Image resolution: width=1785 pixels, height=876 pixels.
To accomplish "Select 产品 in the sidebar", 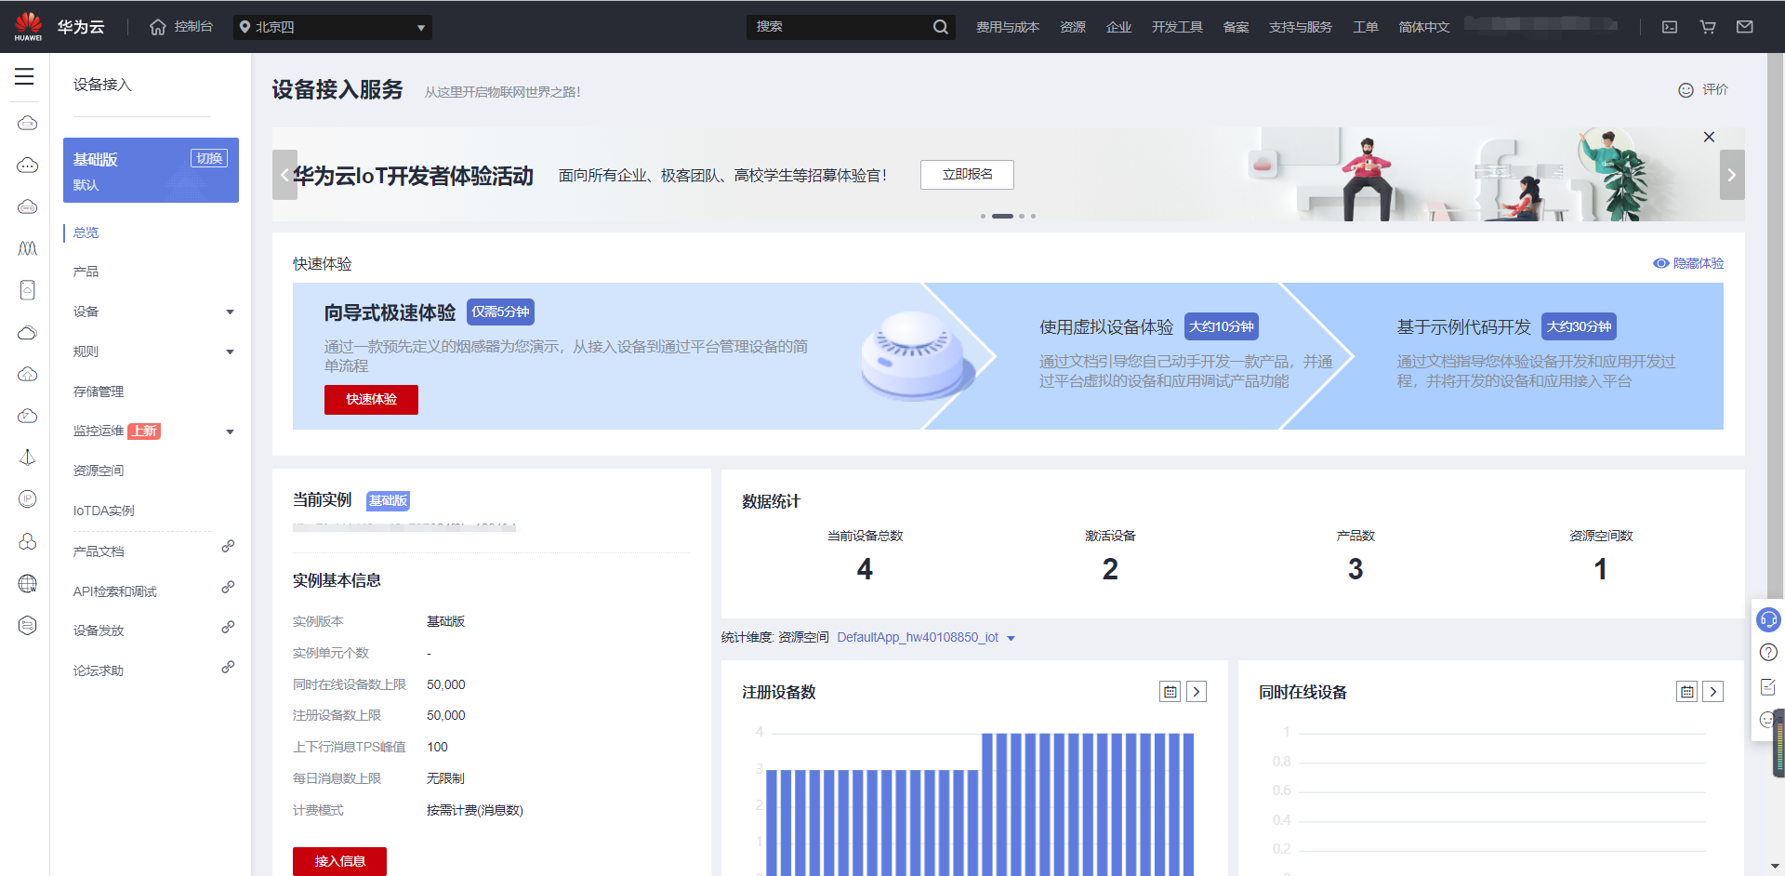I will [x=86, y=272].
